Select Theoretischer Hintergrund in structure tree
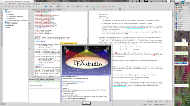This screenshot has height=106, width=190. click(16, 16)
